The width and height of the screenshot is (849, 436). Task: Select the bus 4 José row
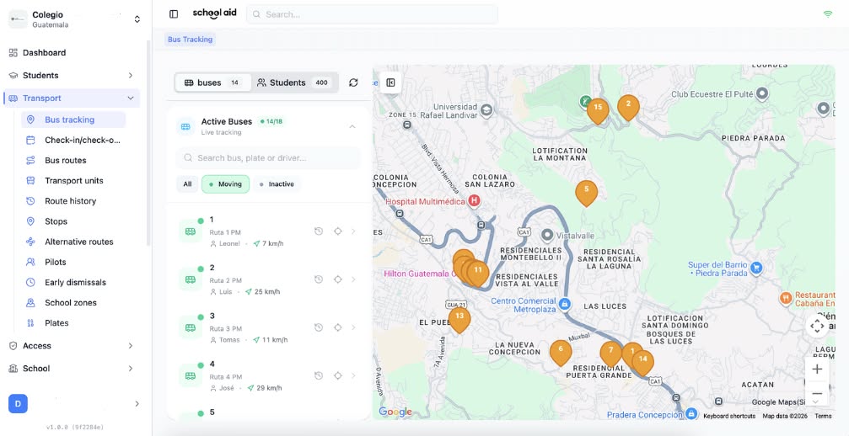[x=268, y=375]
